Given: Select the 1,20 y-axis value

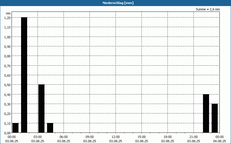Looking at the screenshot, I should (8, 18).
